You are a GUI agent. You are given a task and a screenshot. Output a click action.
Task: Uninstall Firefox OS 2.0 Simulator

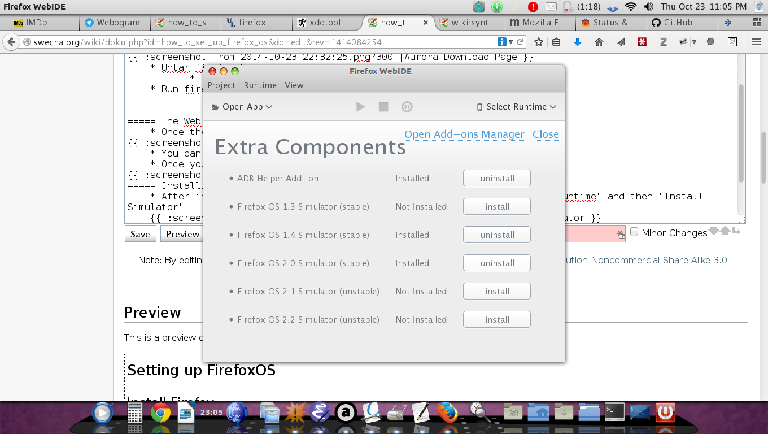pyautogui.click(x=497, y=263)
